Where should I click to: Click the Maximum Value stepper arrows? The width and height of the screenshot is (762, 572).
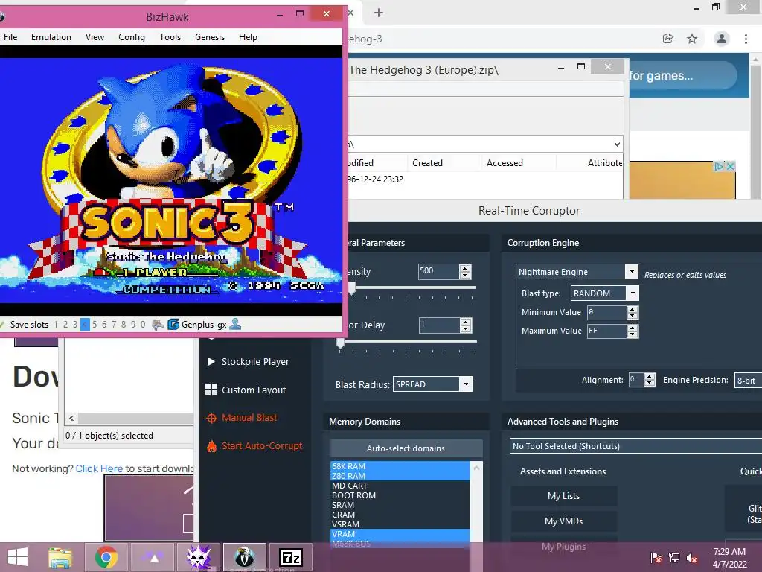point(633,331)
